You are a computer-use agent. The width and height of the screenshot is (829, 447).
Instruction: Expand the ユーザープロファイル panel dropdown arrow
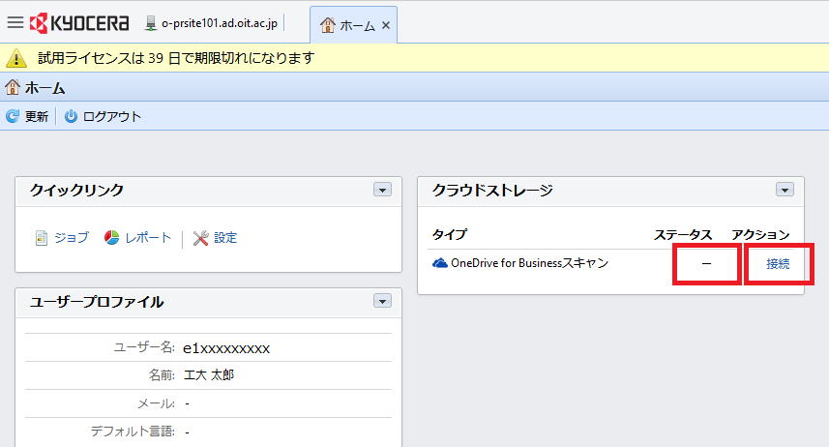(382, 302)
